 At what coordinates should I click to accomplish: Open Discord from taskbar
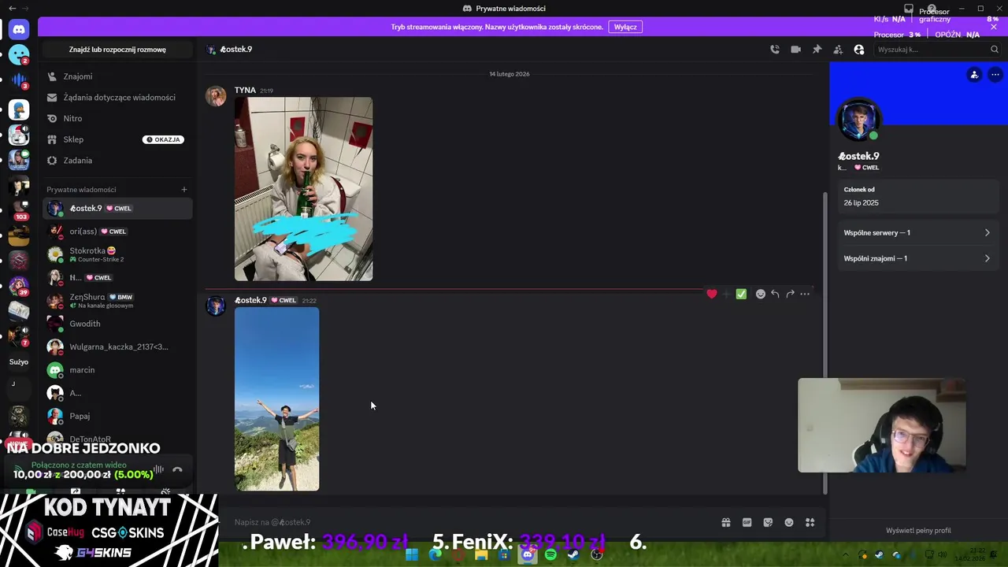tap(528, 554)
